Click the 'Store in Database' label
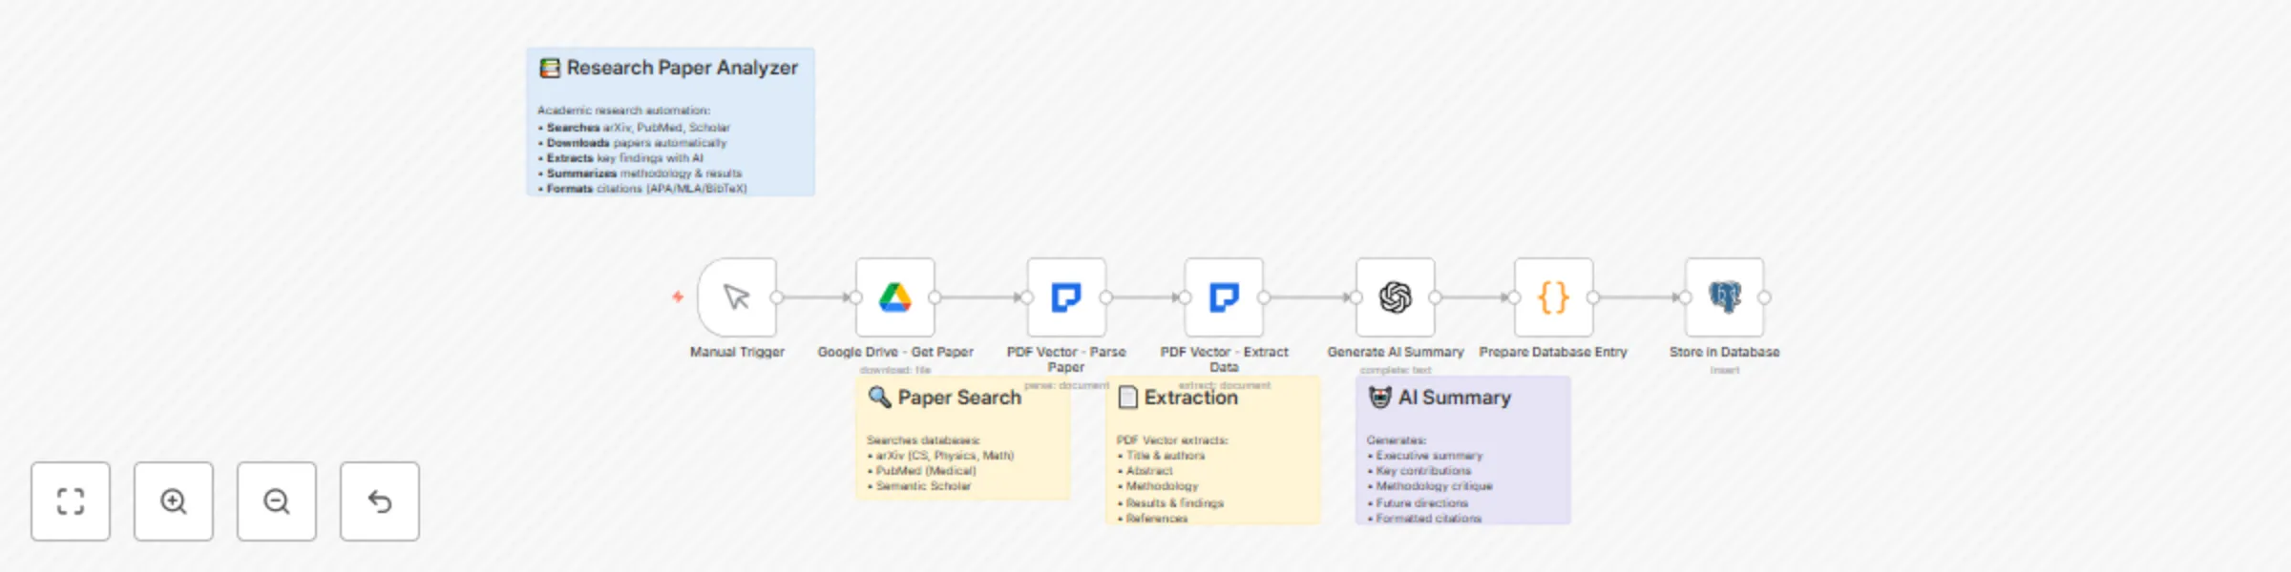Screen dimensions: 2291x572 tap(1725, 352)
